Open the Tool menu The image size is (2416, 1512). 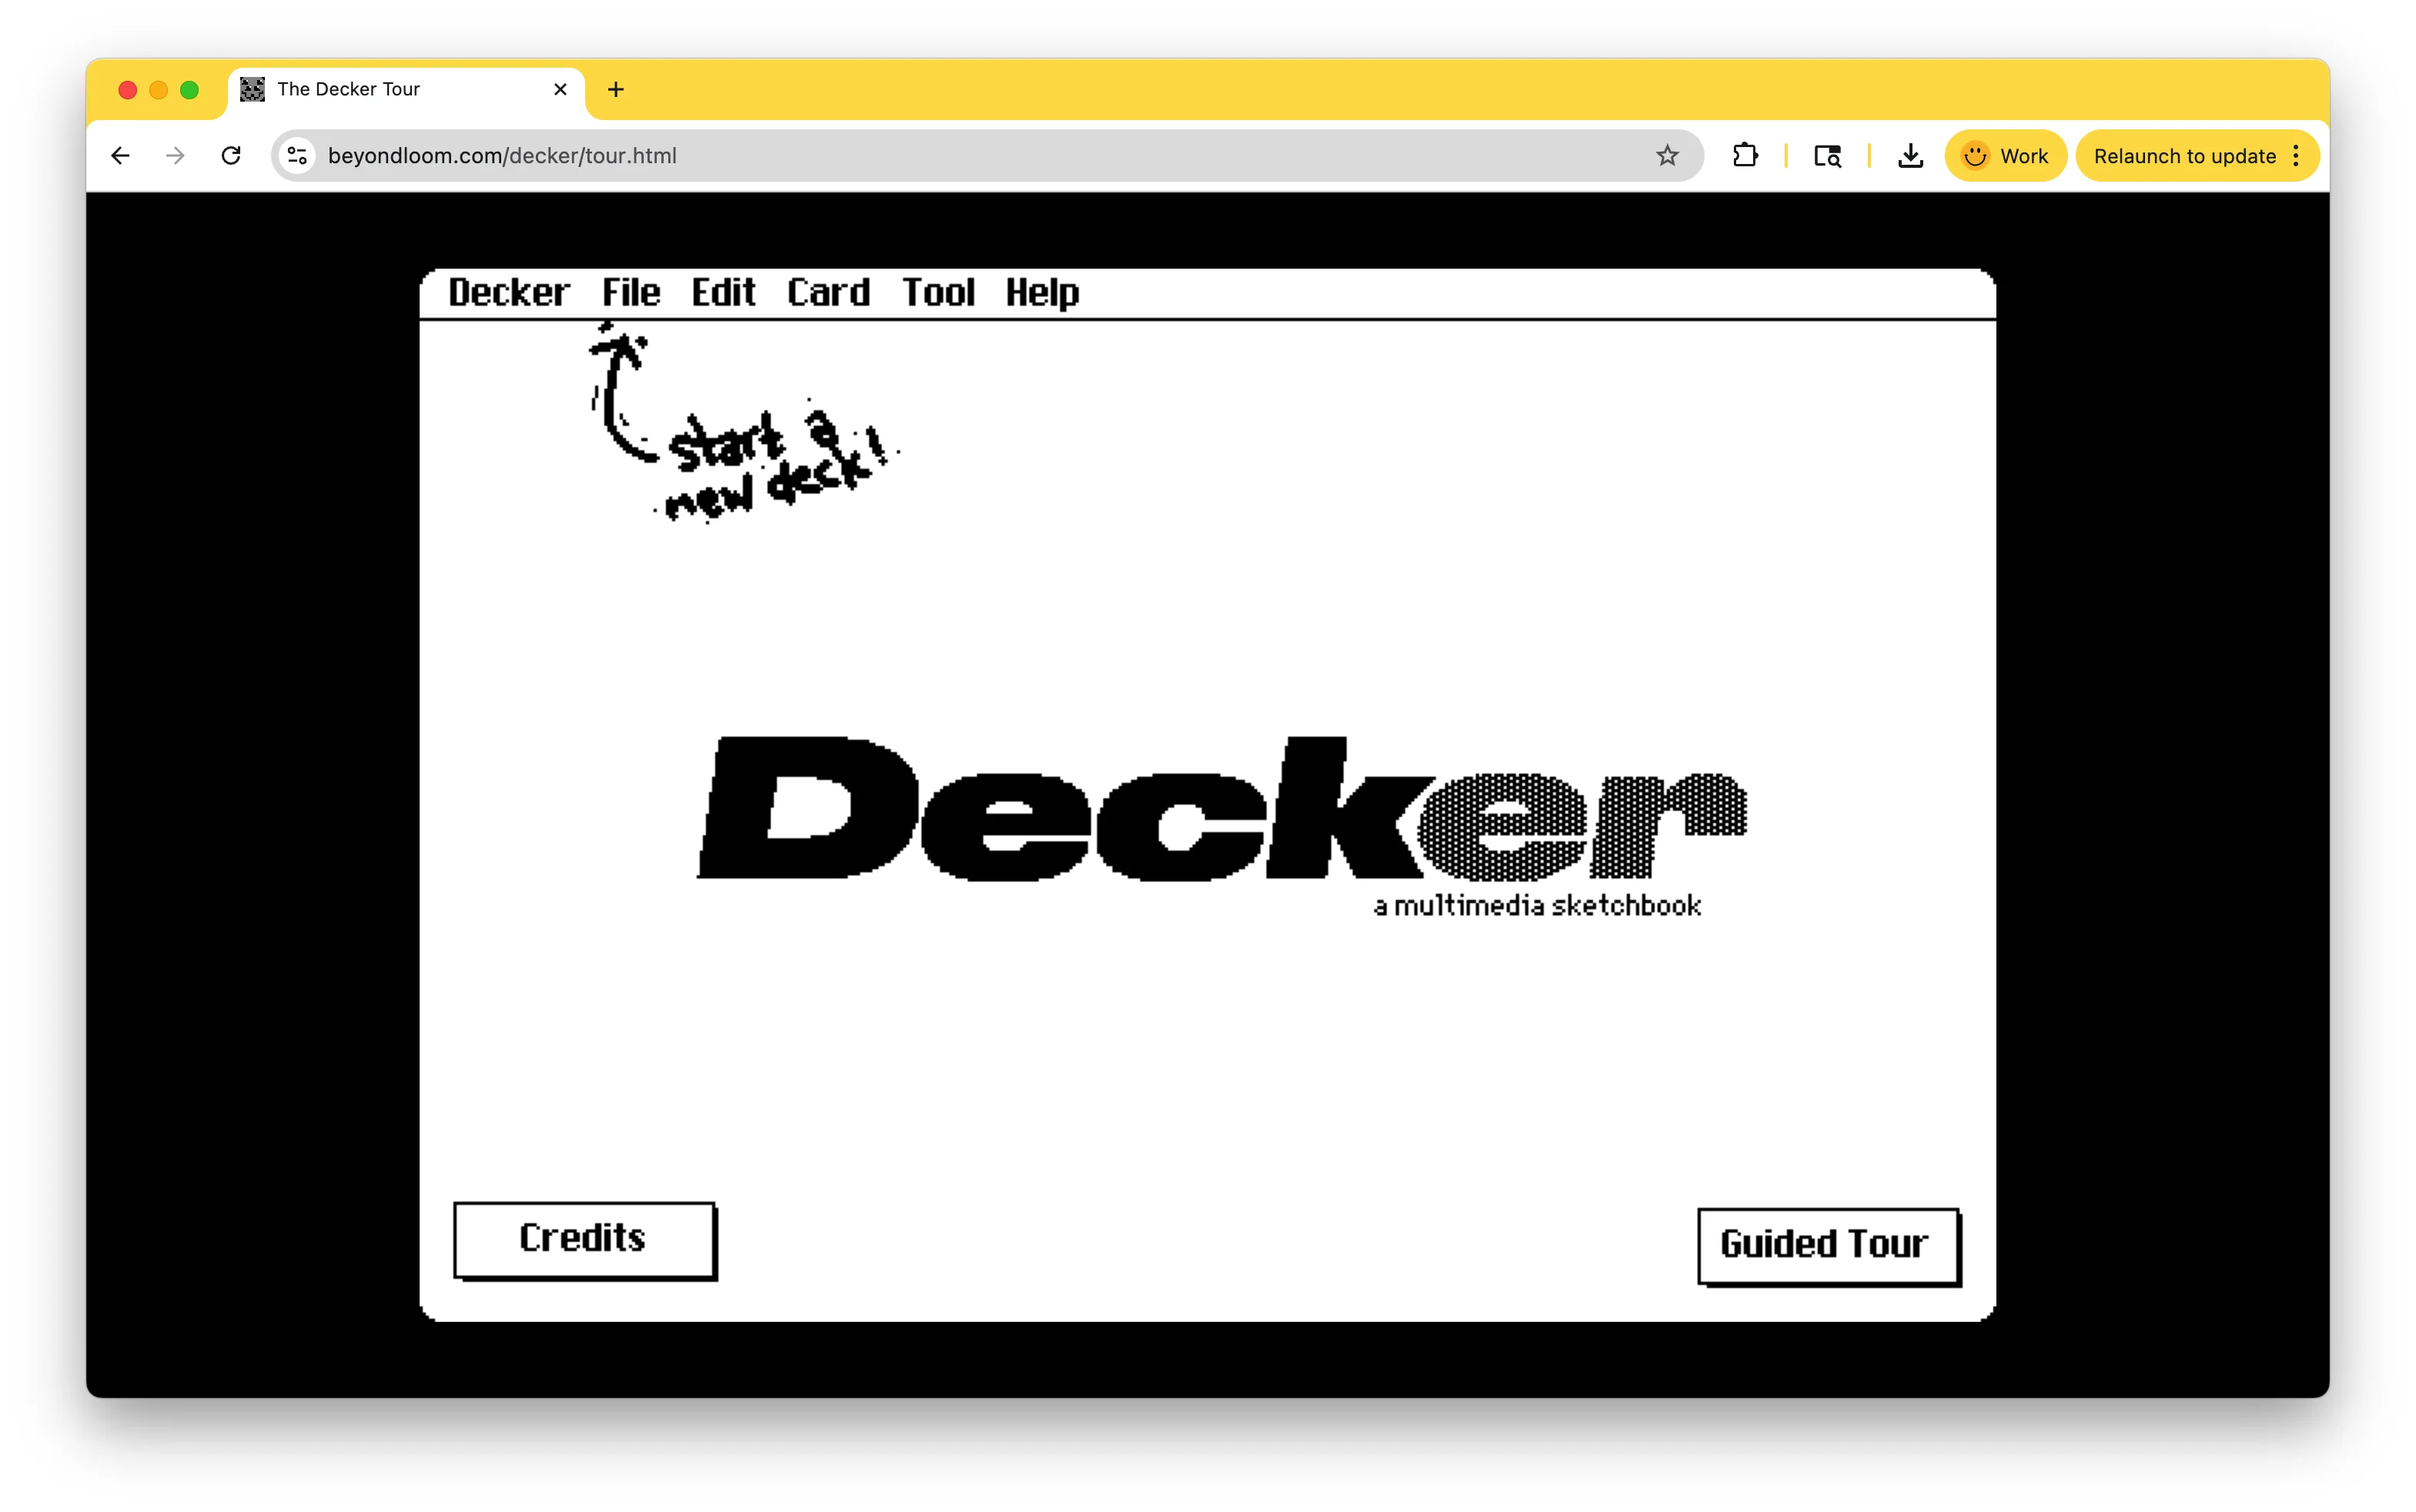click(x=938, y=293)
